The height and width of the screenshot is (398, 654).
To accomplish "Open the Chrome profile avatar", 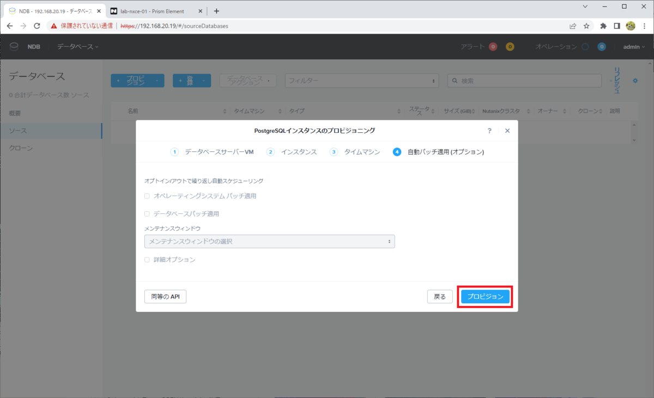I will [x=631, y=26].
